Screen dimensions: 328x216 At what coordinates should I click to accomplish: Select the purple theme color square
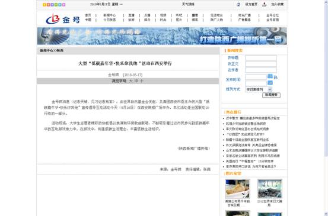(x=52, y=5)
